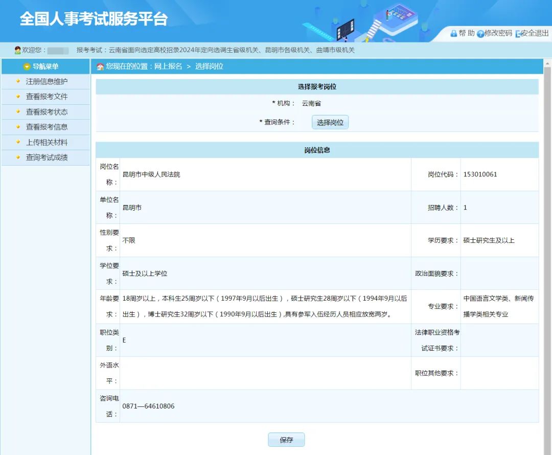Click job category value E
Image resolution: width=552 pixels, height=455 pixels.
coord(124,340)
